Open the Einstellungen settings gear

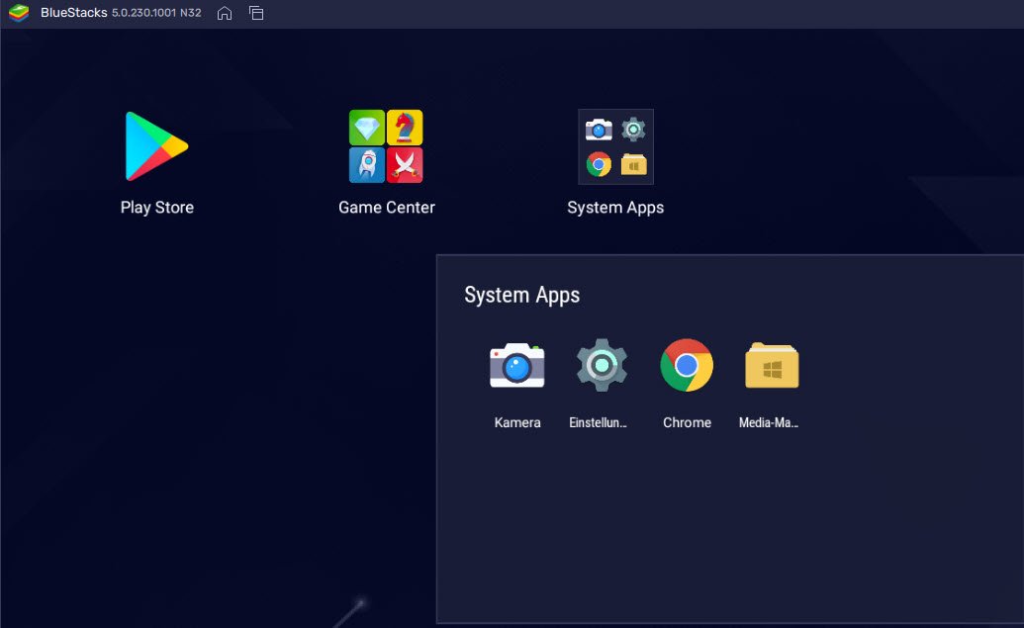coord(602,366)
